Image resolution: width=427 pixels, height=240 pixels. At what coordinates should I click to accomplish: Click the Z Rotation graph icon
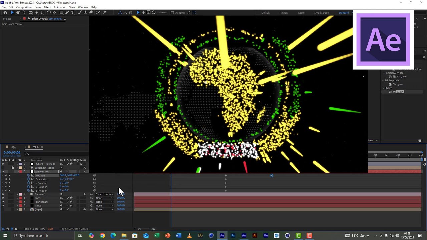pyautogui.click(x=33, y=190)
